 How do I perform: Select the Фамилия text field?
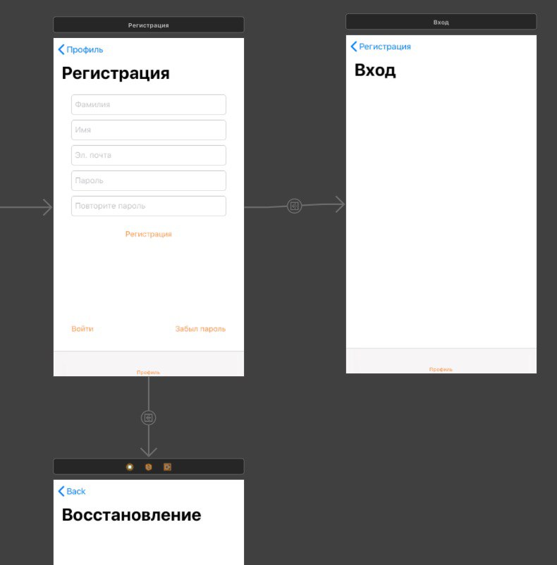pyautogui.click(x=149, y=104)
